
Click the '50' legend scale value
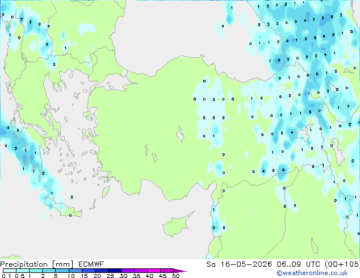pos(175,276)
